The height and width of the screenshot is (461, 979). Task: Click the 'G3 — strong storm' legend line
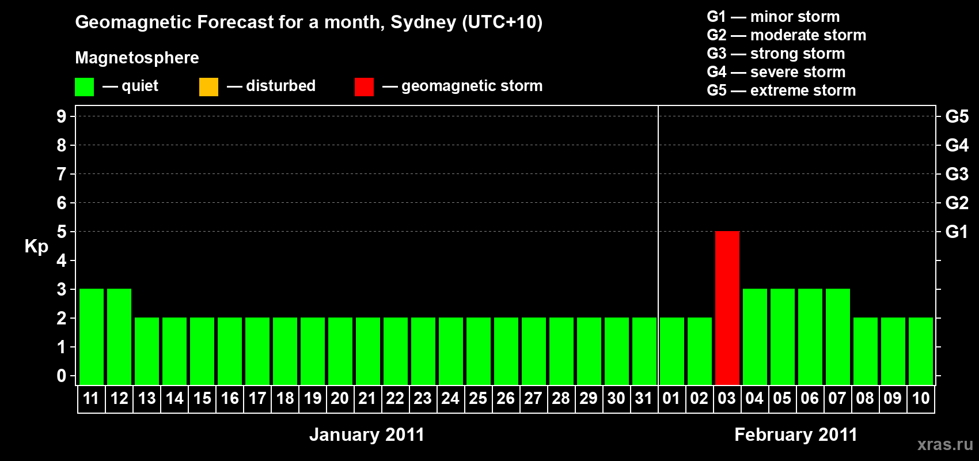[776, 54]
